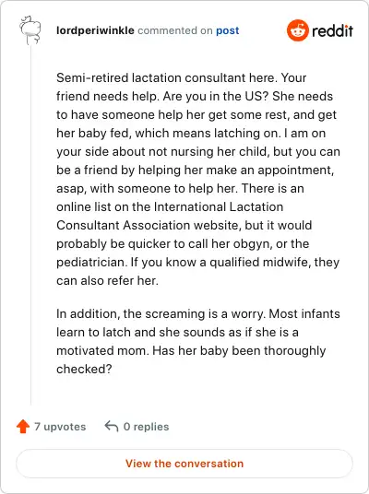Select the "View the conversation" button
Image resolution: width=369 pixels, height=494 pixels.
[x=184, y=464]
